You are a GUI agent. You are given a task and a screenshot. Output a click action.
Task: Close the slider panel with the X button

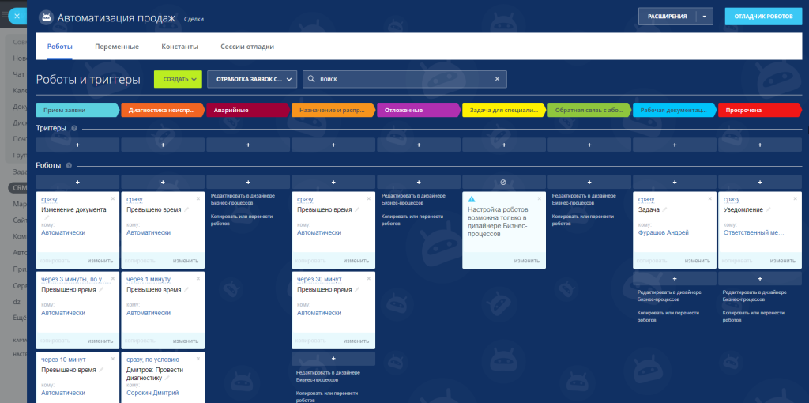(x=17, y=16)
